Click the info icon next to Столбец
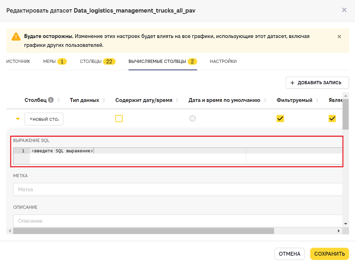This screenshot has width=355, height=266. 51,100
